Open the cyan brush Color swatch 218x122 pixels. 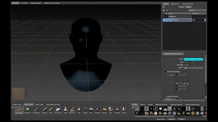tap(193, 59)
